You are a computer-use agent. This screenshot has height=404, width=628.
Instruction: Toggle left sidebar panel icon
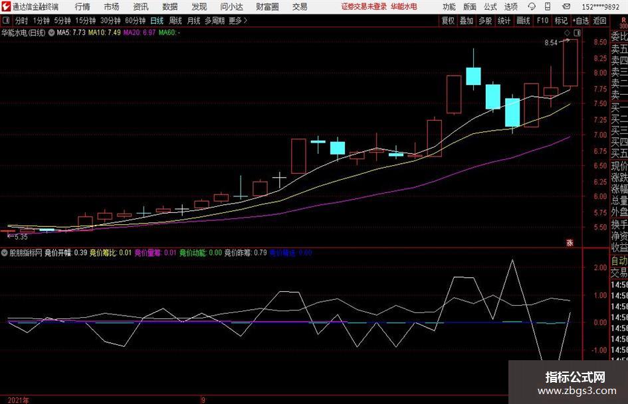(6, 21)
